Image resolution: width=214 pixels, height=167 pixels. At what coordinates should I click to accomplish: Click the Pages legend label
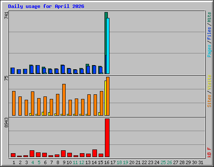[209, 51]
